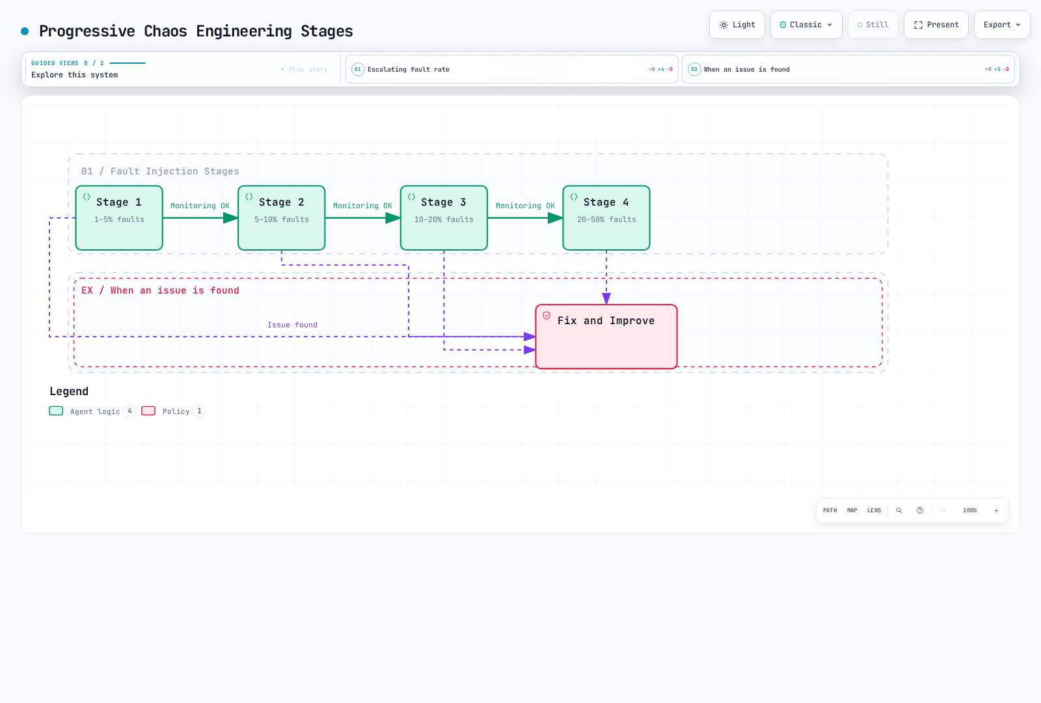The width and height of the screenshot is (1041, 703).
Task: Click Monitoring OK label after Stage 3
Action: pyautogui.click(x=525, y=206)
